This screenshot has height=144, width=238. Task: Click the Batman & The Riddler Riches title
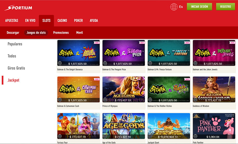(x=160, y=106)
